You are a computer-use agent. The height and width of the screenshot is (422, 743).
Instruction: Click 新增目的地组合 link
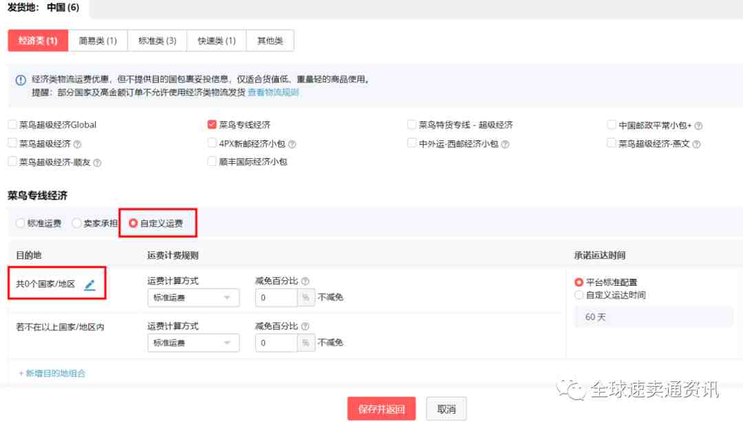(x=52, y=373)
